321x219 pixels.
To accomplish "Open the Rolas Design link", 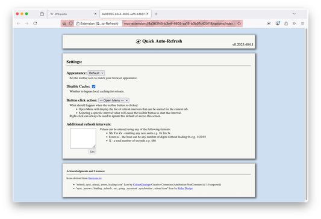I will point(185,188).
